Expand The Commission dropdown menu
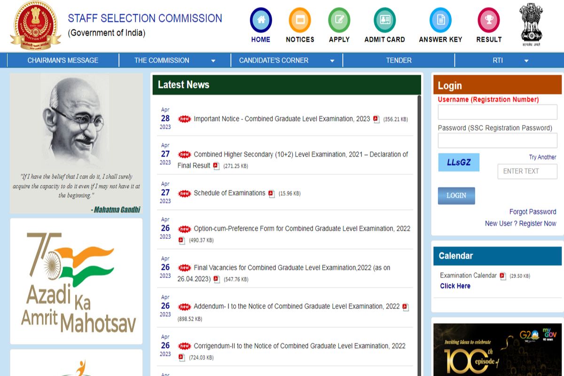564x376 pixels. click(x=174, y=60)
